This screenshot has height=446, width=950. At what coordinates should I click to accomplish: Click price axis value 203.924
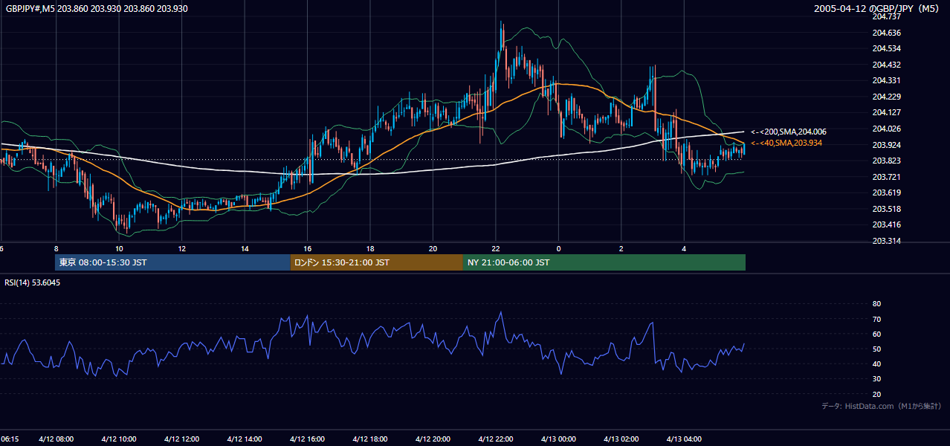tap(886, 145)
